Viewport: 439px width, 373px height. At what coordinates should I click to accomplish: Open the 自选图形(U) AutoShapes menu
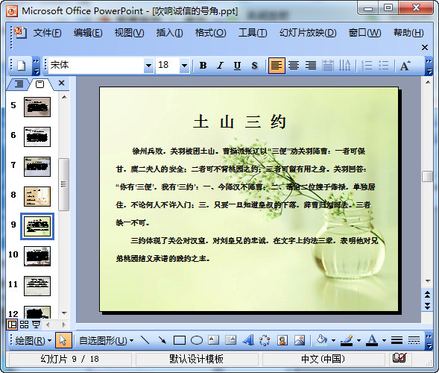click(106, 341)
